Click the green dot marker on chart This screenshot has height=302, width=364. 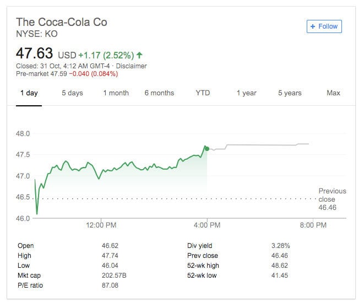click(x=207, y=148)
